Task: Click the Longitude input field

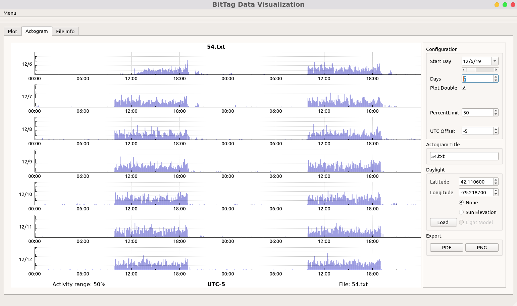Action: (476, 192)
